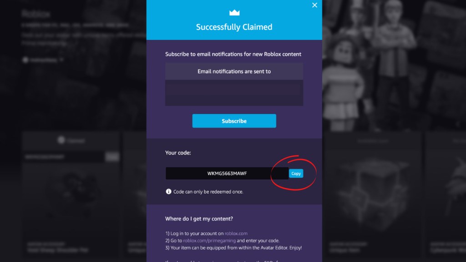Image resolution: width=466 pixels, height=262 pixels.
Task: Click the crown icon above Successfully Claimed
Action: pos(234,12)
